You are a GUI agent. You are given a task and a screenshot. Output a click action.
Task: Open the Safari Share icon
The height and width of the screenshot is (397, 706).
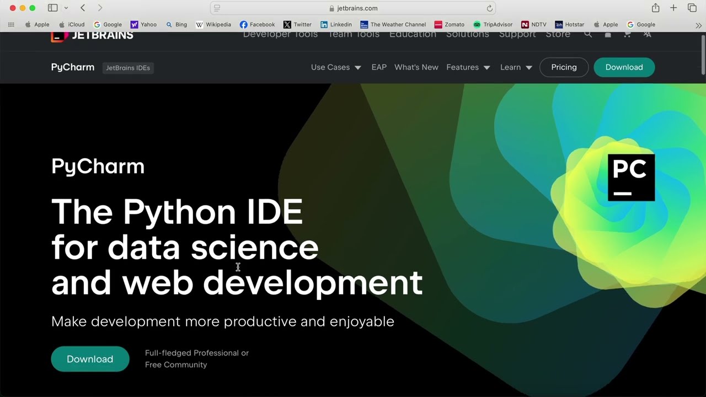click(655, 8)
